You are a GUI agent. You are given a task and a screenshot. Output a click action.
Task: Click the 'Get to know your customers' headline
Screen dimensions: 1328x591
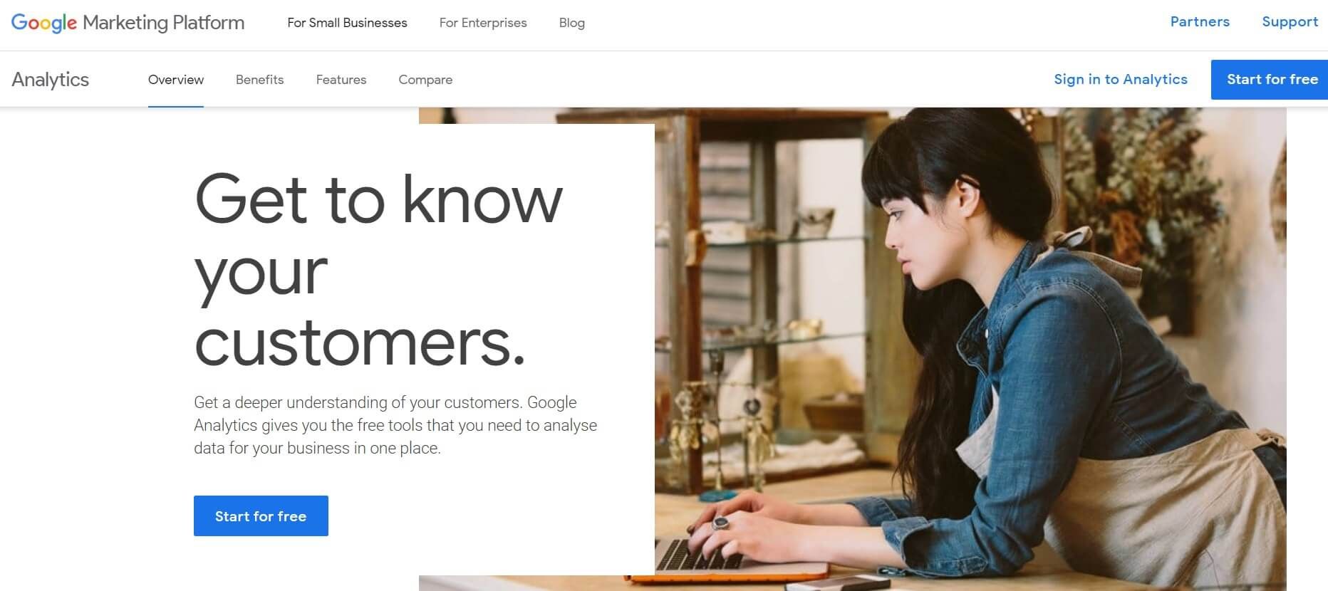[x=378, y=271]
